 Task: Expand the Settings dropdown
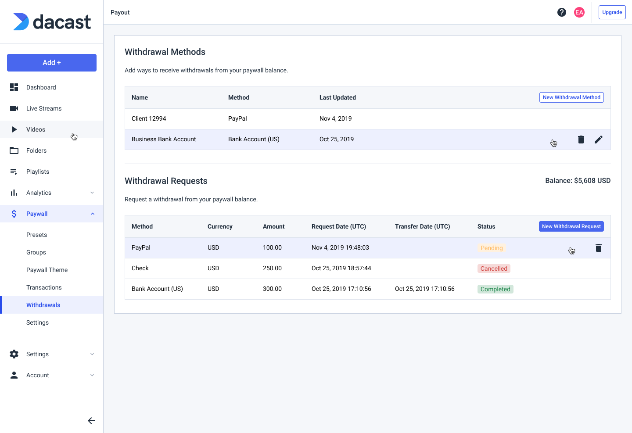(x=92, y=354)
